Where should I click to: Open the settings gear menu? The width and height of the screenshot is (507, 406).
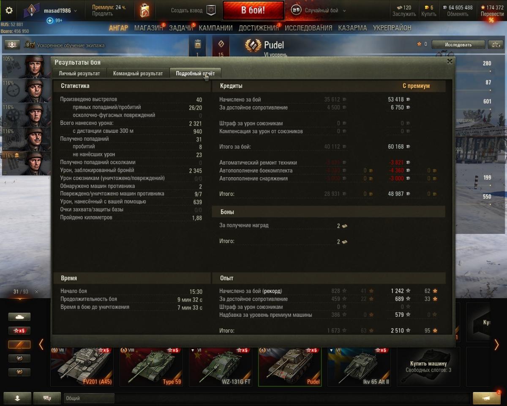[8, 11]
